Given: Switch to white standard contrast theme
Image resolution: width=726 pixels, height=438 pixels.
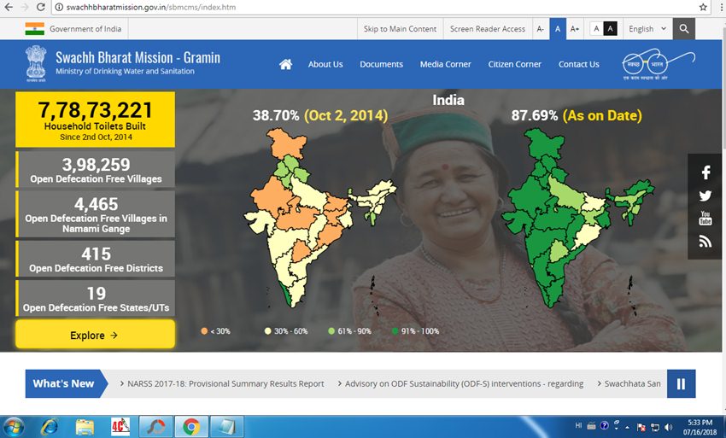Looking at the screenshot, I should [596, 29].
